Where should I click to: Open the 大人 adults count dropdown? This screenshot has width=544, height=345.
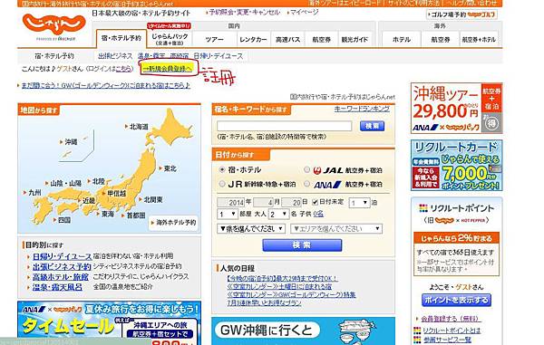[278, 214]
